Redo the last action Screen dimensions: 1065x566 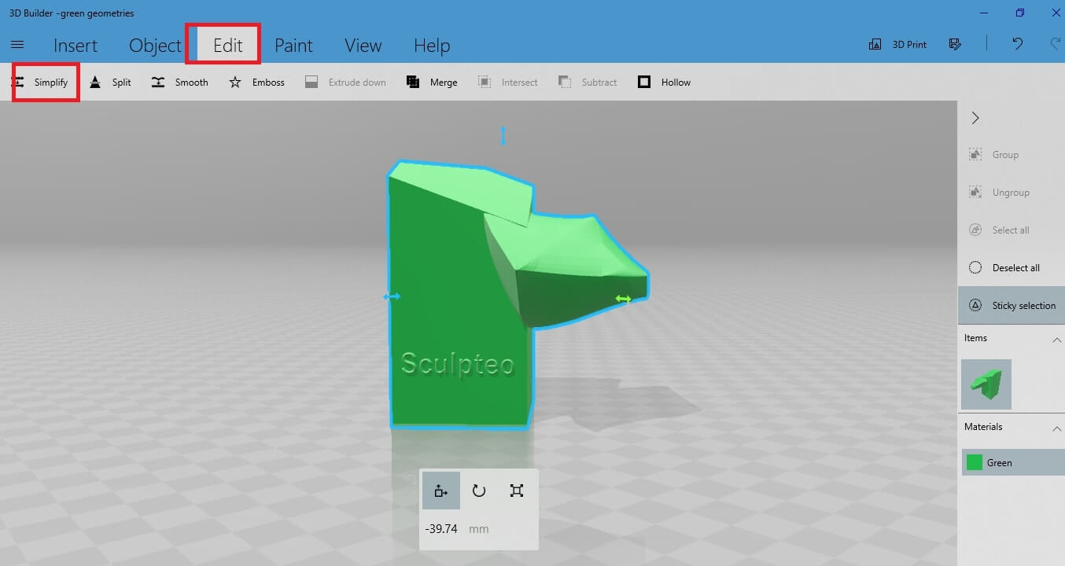[x=1056, y=44]
